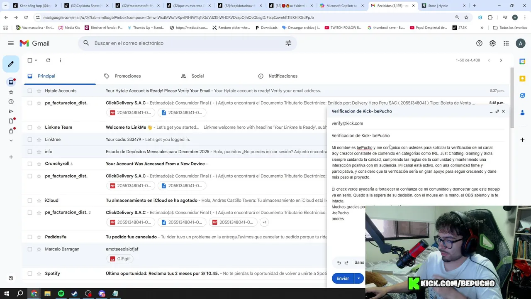Open TWITCH FOLLOW B... bookmark
This screenshot has height=299, width=531.
click(343, 28)
